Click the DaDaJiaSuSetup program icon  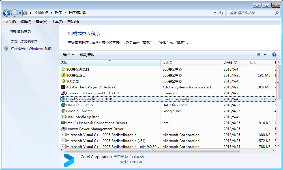[x=63, y=105]
